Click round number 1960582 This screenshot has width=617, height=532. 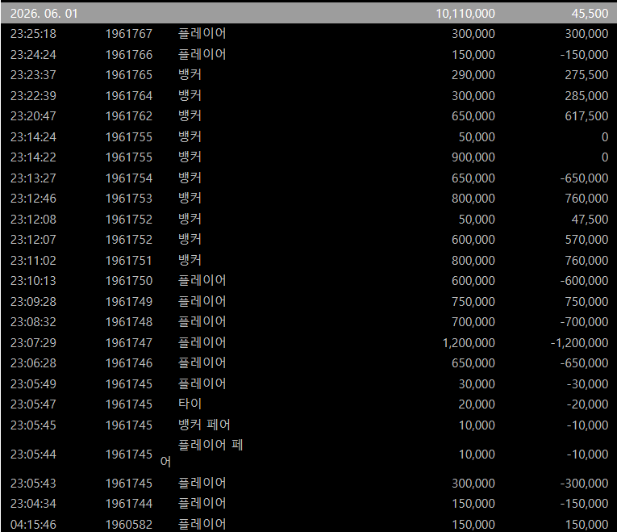129,525
